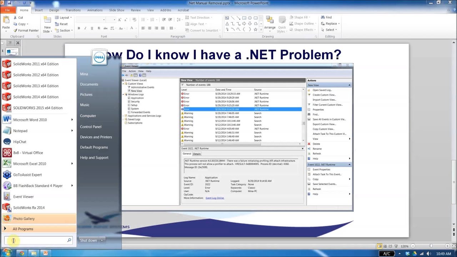Launch SolidWorks Rx 2014
Viewport: 457px width, 257px height.
pyautogui.click(x=39, y=208)
